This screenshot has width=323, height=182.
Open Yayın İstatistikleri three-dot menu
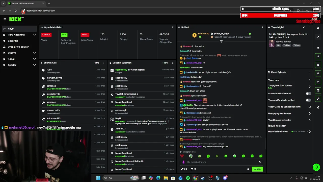pyautogui.click(x=173, y=27)
